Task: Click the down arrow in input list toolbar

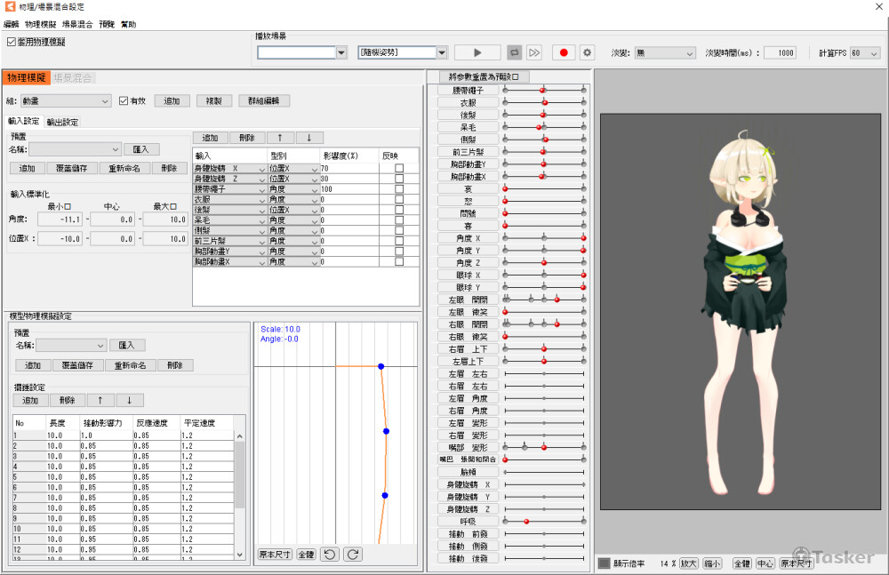Action: (x=308, y=138)
